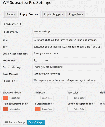Image resolution: width=105 pixels, height=127 pixels.
Task: Go to the Single Posts tab
Action: [x=76, y=14]
